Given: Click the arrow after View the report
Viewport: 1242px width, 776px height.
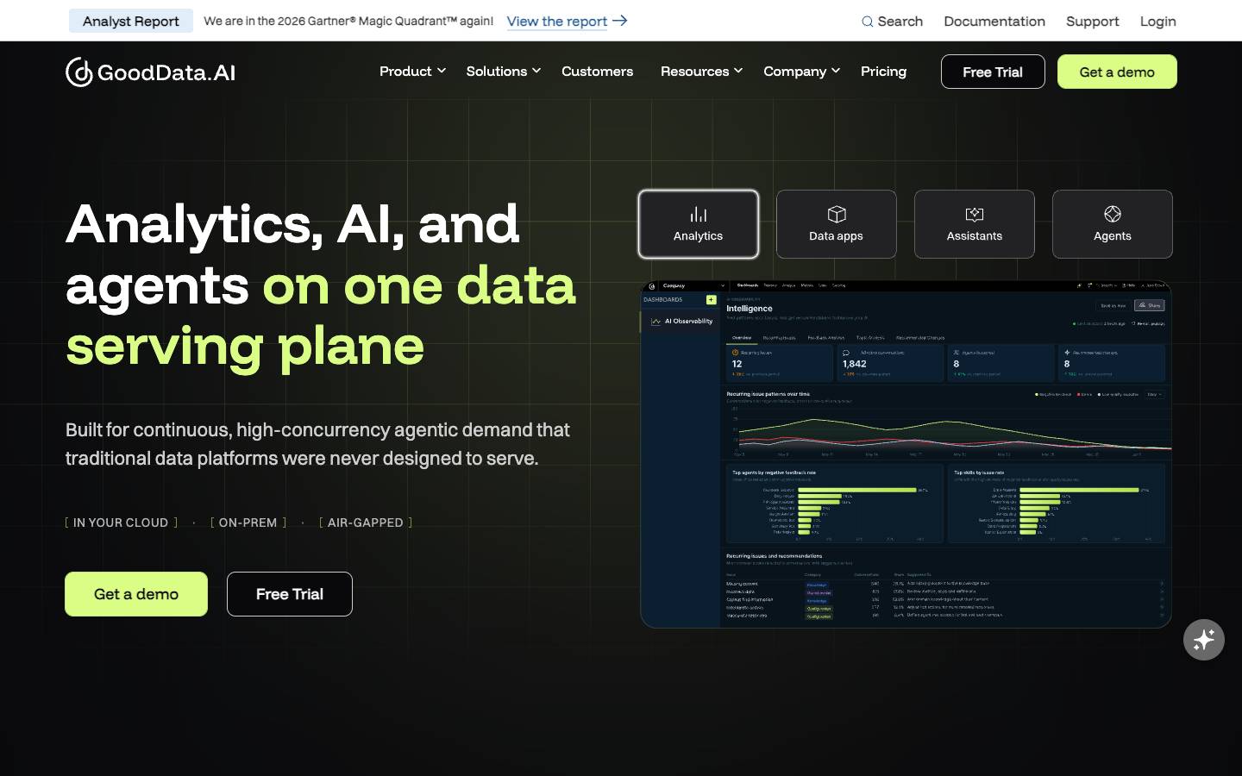Looking at the screenshot, I should [x=619, y=21].
